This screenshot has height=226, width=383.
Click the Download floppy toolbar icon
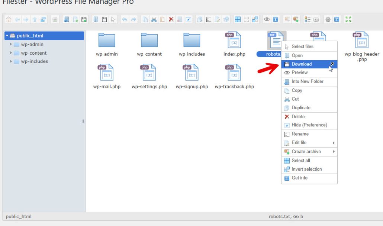(x=104, y=20)
